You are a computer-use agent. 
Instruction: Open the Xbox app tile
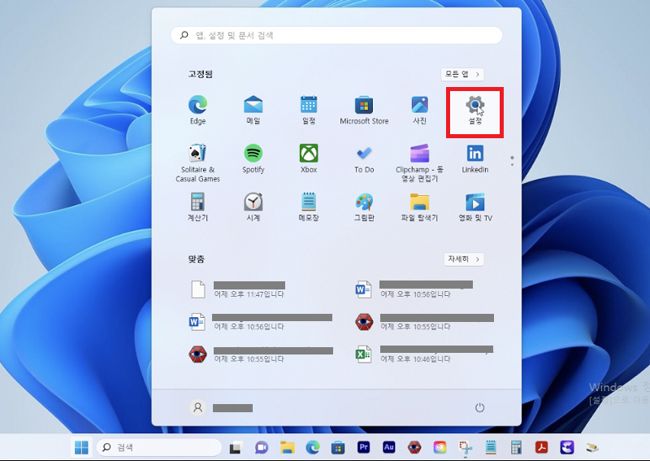pyautogui.click(x=309, y=159)
